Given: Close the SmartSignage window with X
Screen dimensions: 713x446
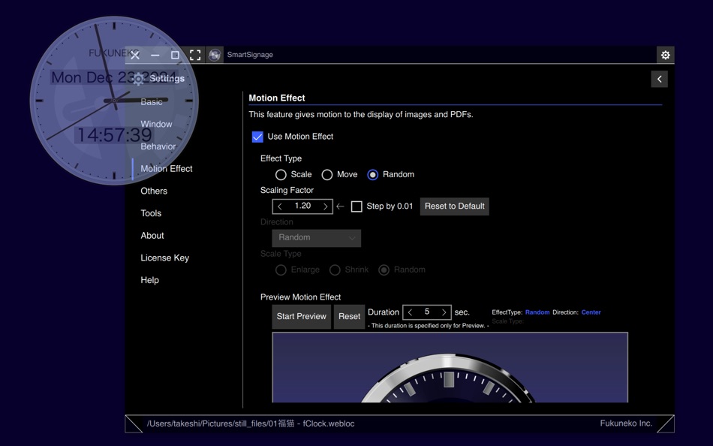Looking at the screenshot, I should click(135, 55).
